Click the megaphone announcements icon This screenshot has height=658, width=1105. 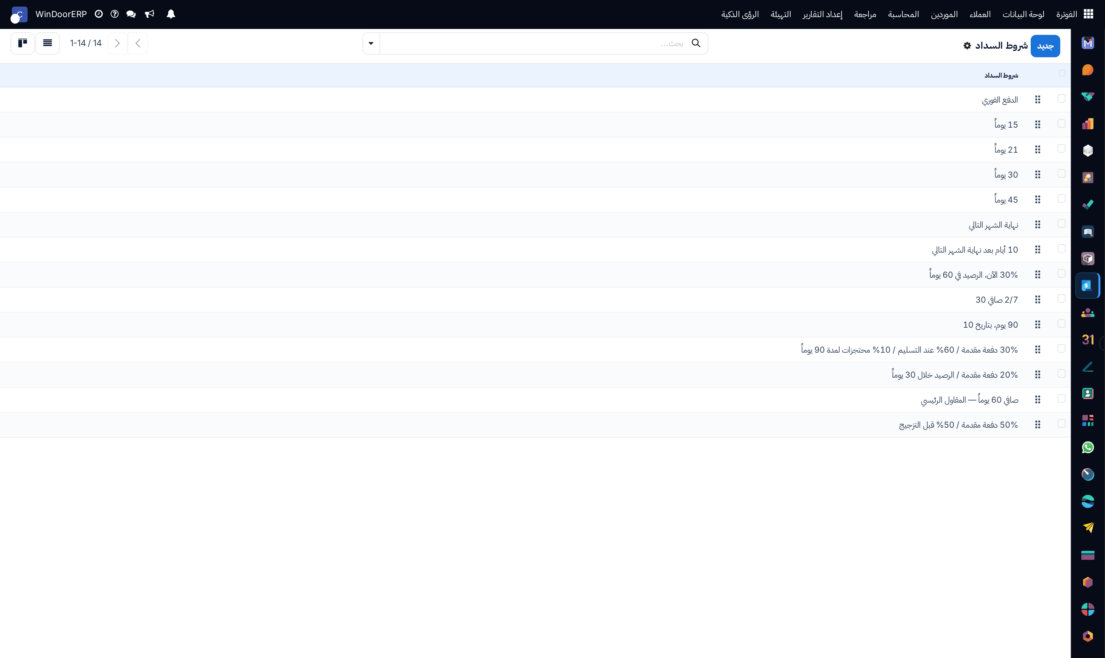150,14
